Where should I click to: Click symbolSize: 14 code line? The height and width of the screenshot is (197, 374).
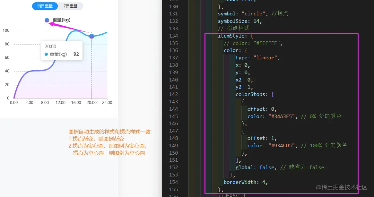tap(240, 21)
